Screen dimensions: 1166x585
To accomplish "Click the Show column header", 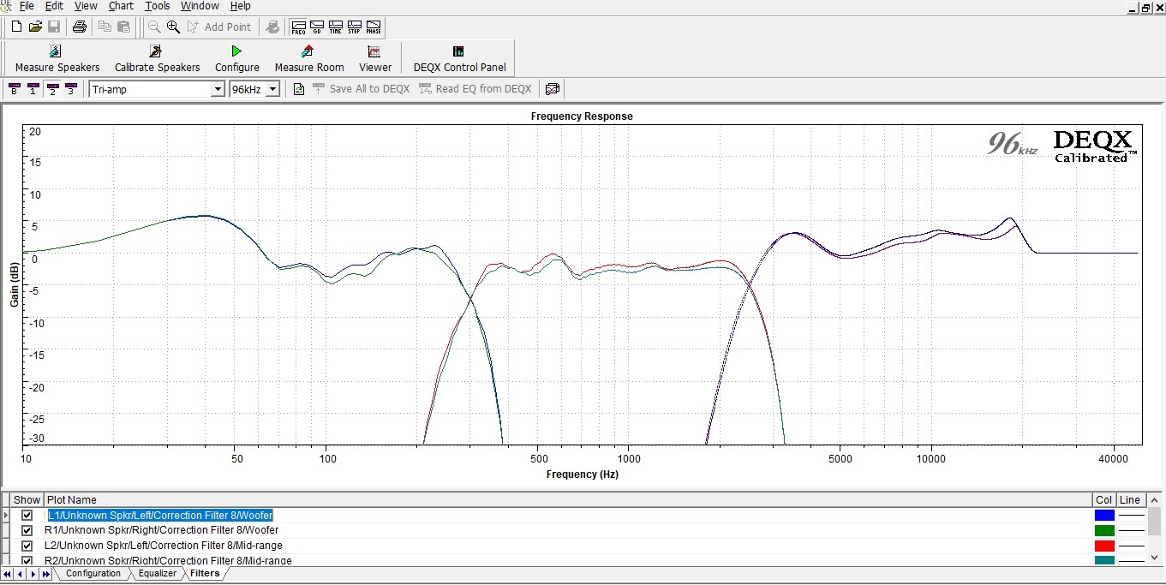I will [x=27, y=499].
